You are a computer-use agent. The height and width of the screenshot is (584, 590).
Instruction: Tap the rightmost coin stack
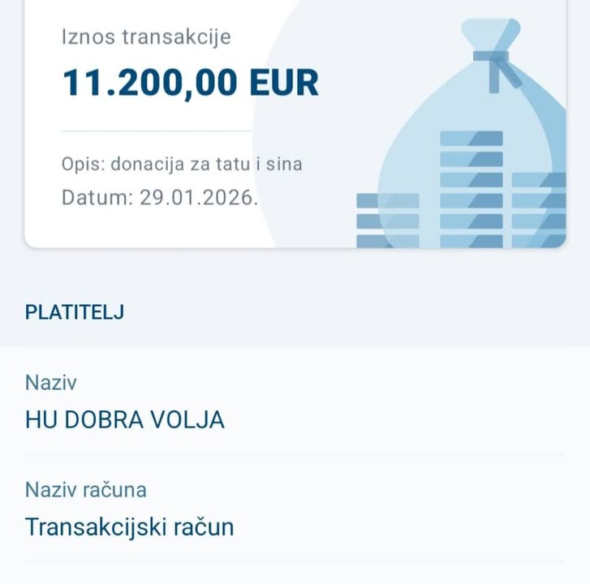540,210
